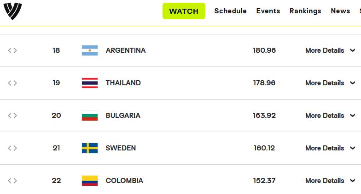361x194 pixels.
Task: Open the News link in header
Action: pyautogui.click(x=340, y=11)
